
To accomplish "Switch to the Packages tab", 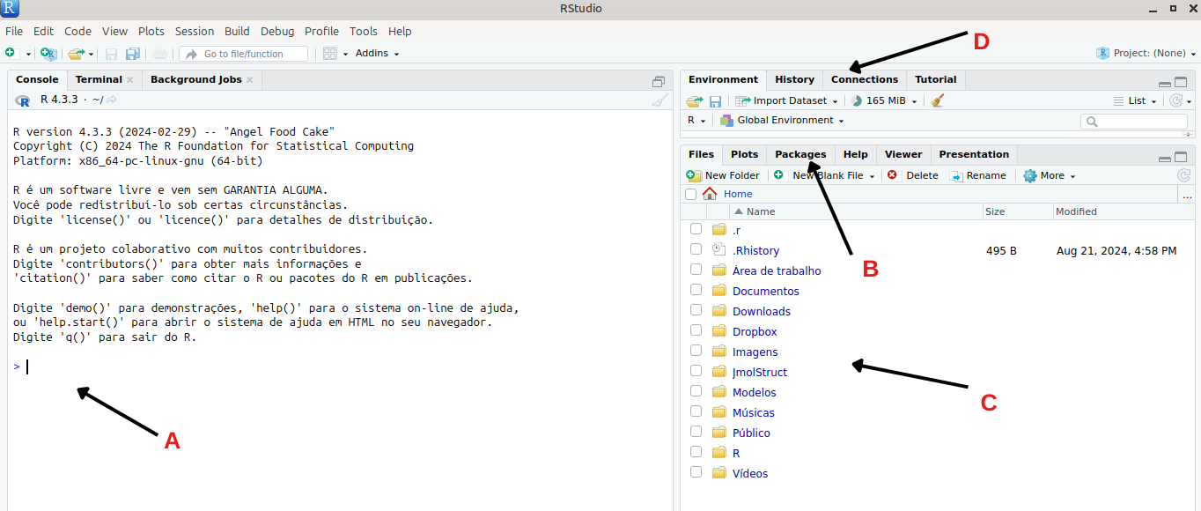I will pyautogui.click(x=800, y=154).
